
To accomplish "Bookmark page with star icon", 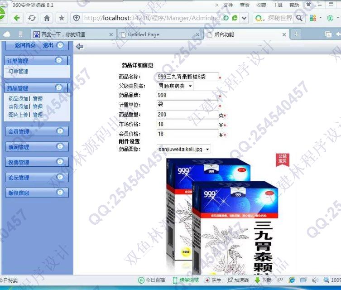I will [62, 18].
